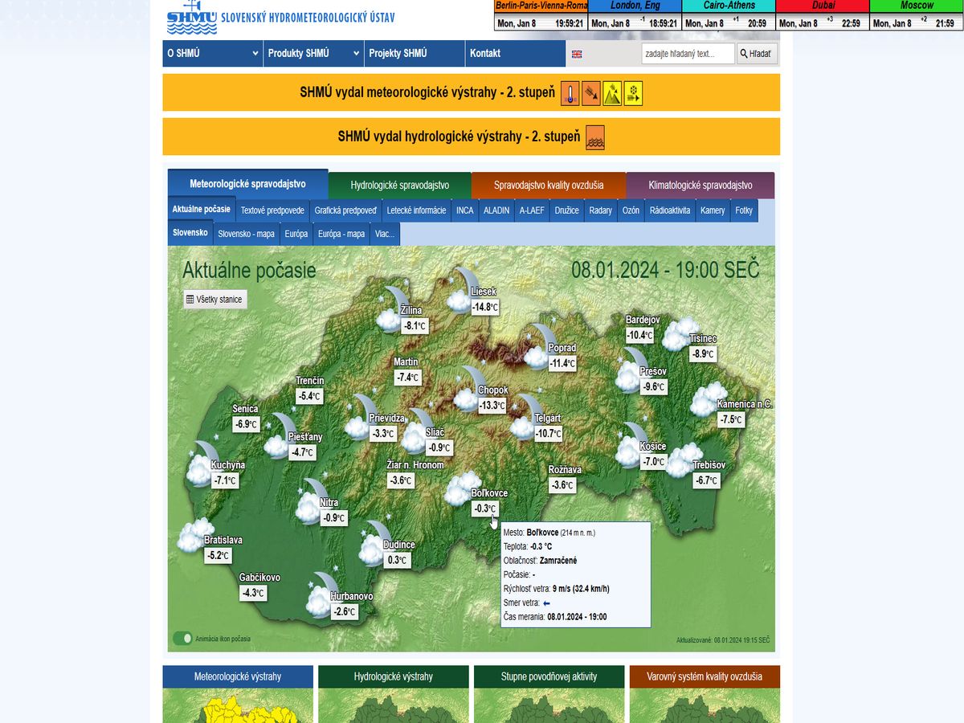Image resolution: width=964 pixels, height=723 pixels.
Task: Open the Kontakt menu link
Action: pos(485,54)
